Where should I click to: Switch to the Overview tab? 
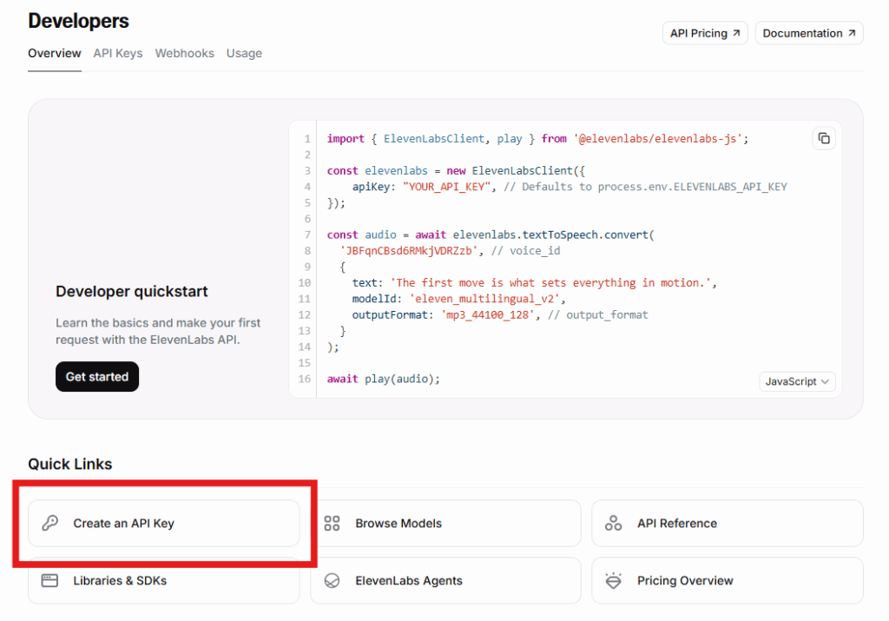tap(55, 53)
